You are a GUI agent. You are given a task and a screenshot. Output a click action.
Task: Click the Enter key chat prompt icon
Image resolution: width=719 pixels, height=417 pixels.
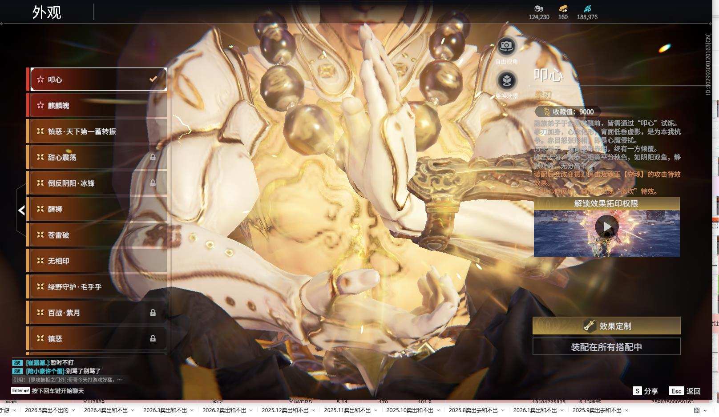[x=20, y=391]
